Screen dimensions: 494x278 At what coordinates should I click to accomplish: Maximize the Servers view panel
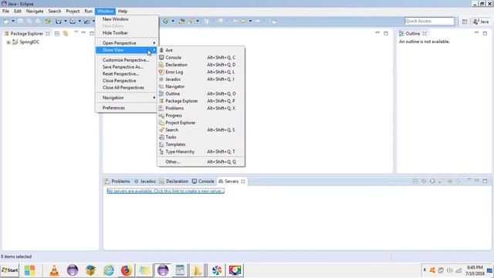485,181
